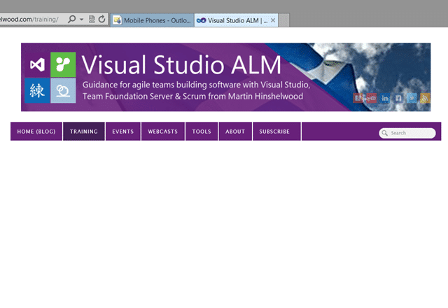Screen dimensions: 448x308
Task: Open a new tab with the blank tab button
Action: (283, 20)
